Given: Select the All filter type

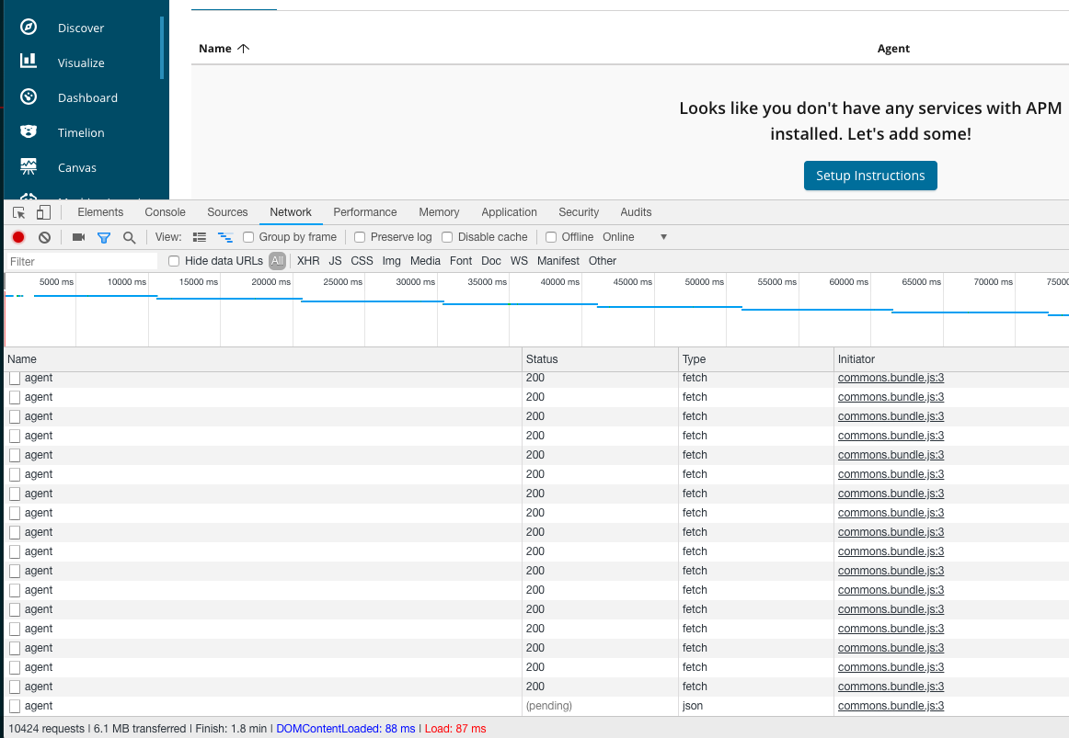Looking at the screenshot, I should coord(277,261).
